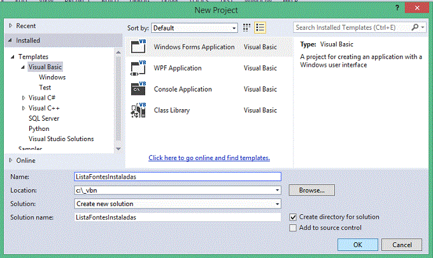Select Python templates
The width and height of the screenshot is (433, 258).
39,129
